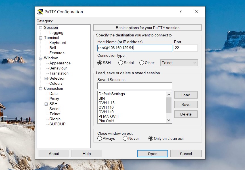Collapse the Terminal tree node
This screenshot has width=245, height=170.
41,38
